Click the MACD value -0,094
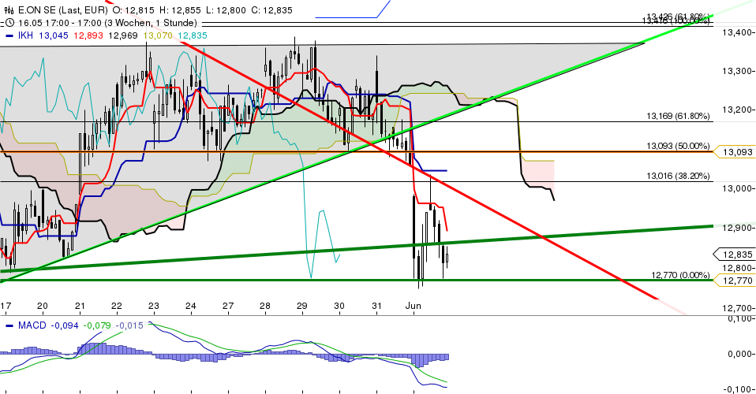 point(65,325)
